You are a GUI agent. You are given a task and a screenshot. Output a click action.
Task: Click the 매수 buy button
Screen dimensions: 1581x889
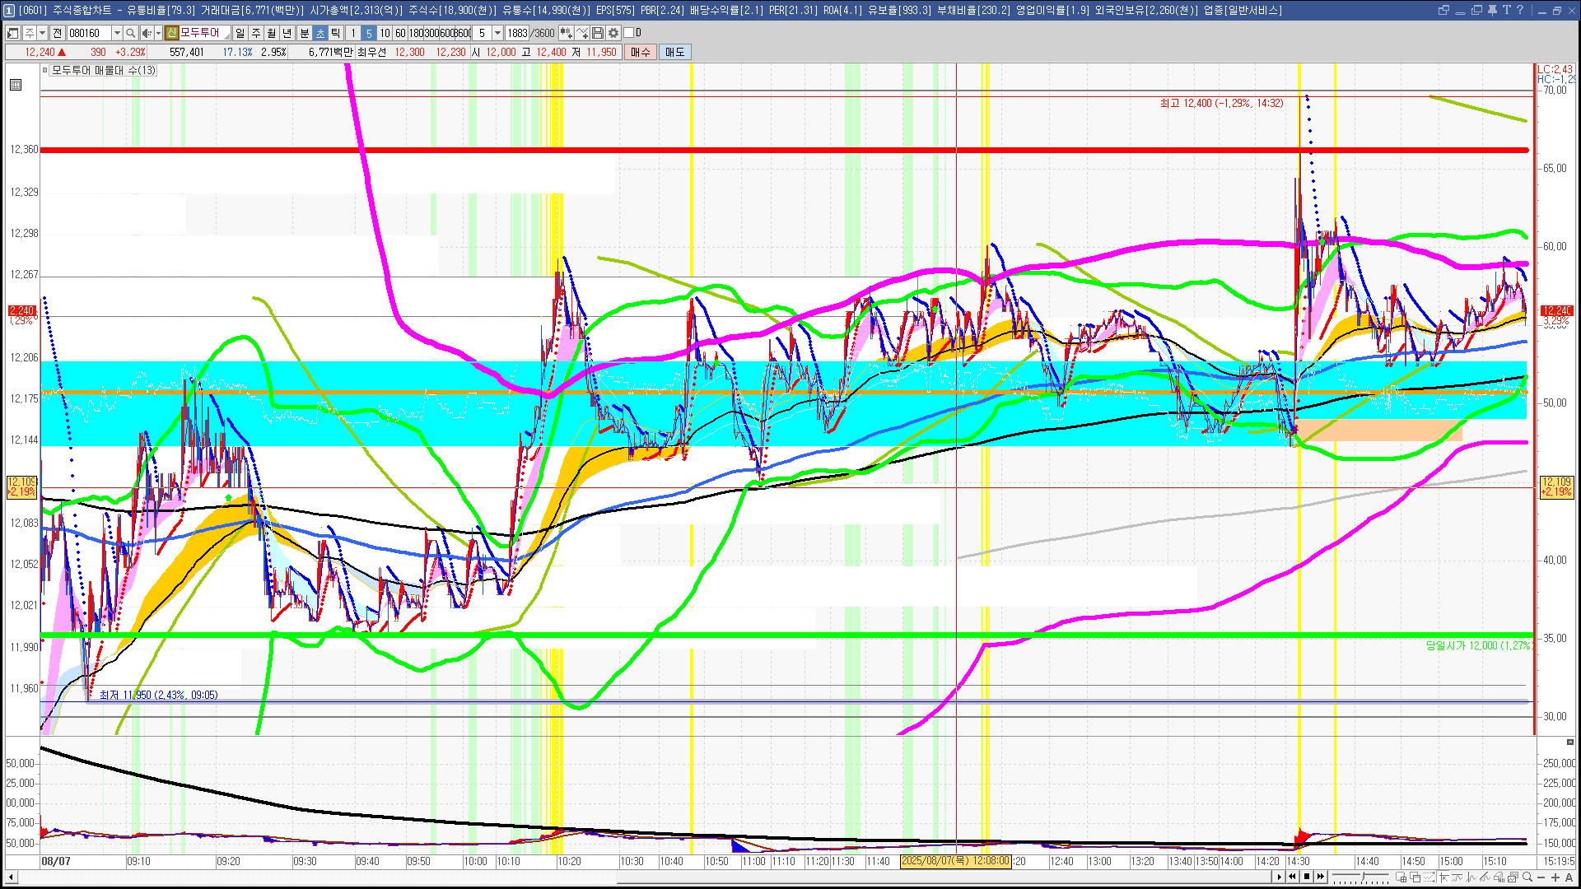[x=641, y=52]
